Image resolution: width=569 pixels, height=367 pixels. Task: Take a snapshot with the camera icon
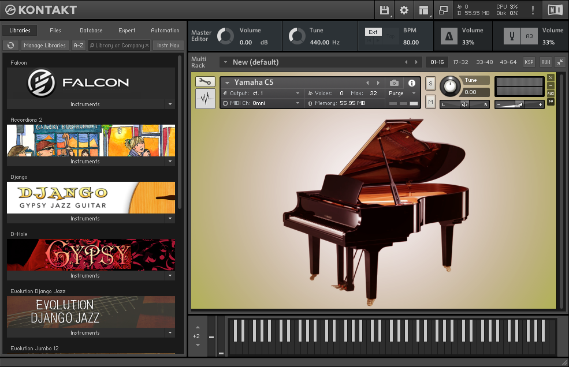[394, 83]
